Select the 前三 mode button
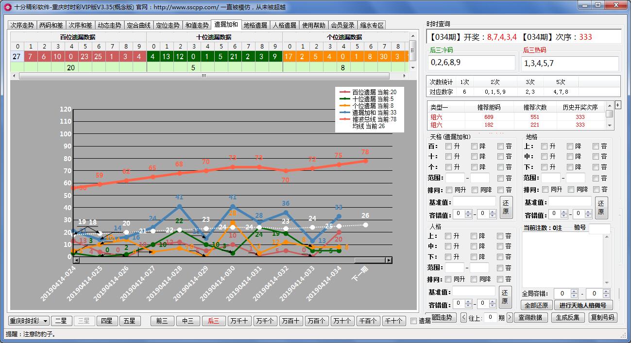This screenshot has height=343, width=631. [x=162, y=320]
